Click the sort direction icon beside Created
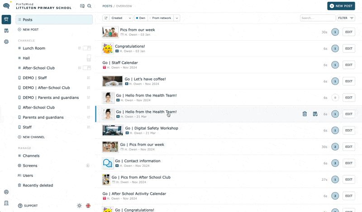The image size is (362, 212). (106, 18)
